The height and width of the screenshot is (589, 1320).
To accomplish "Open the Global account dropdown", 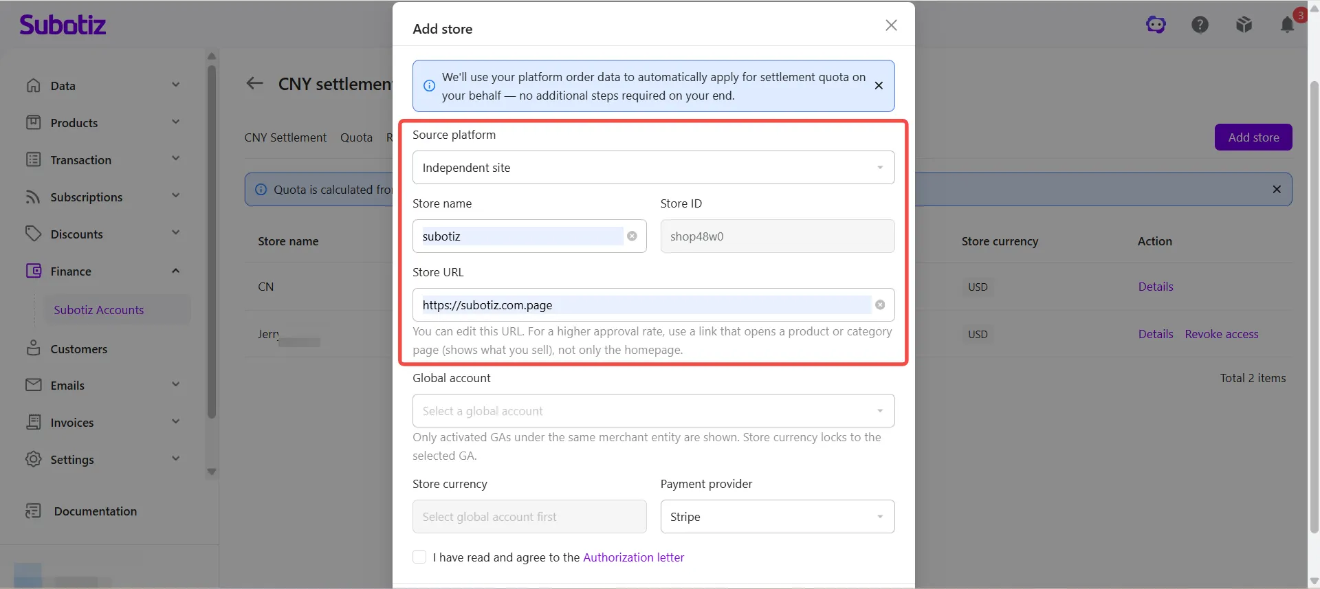I will point(653,410).
